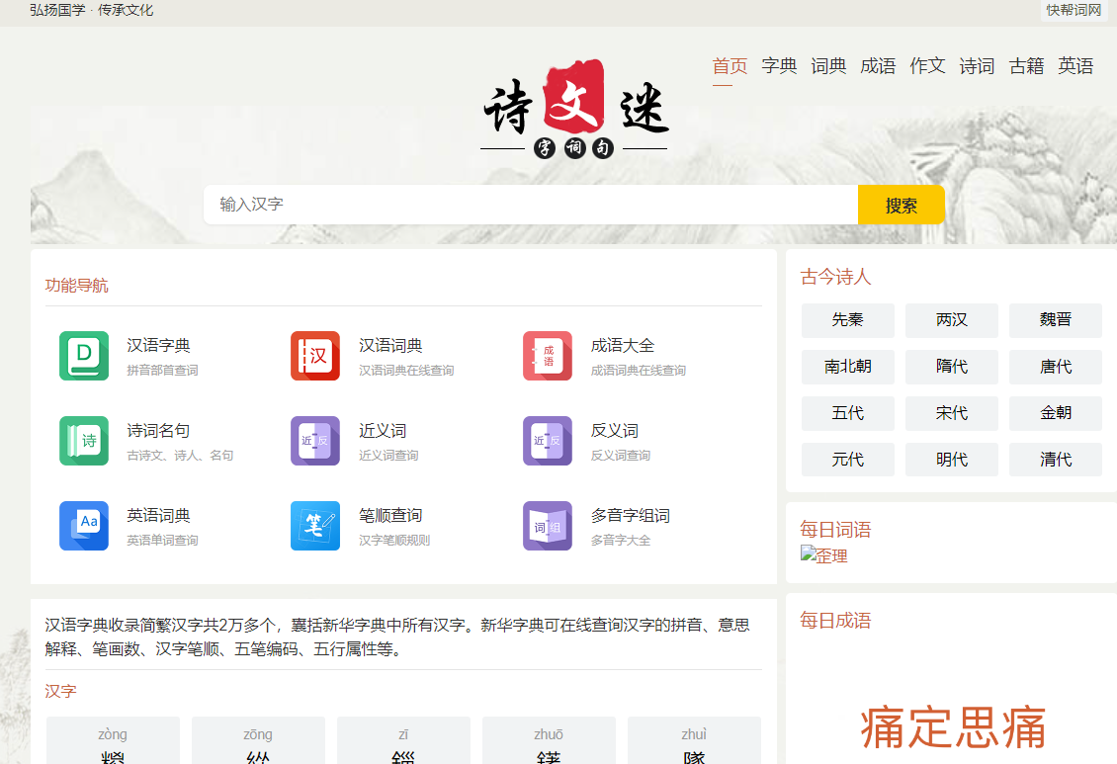Click the 汉字 section heading

(60, 692)
